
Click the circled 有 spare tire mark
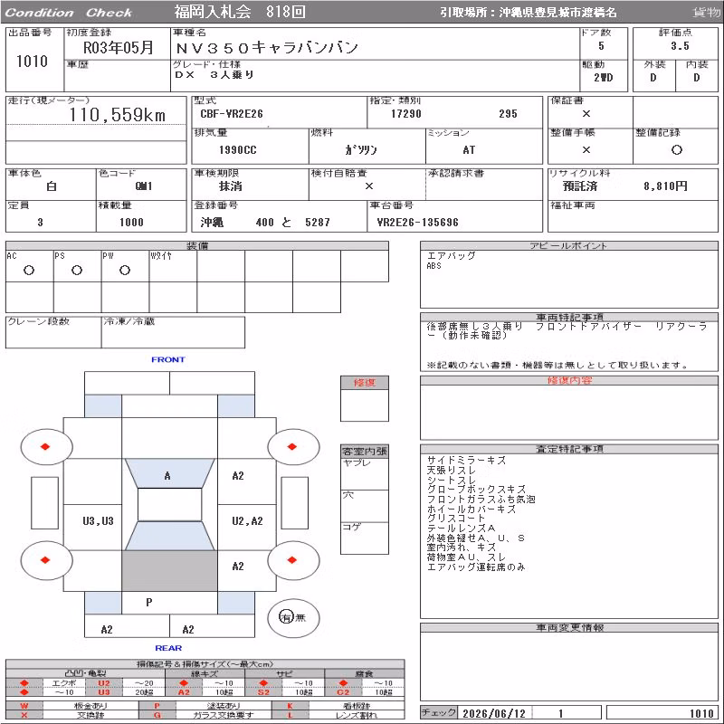pos(286,617)
